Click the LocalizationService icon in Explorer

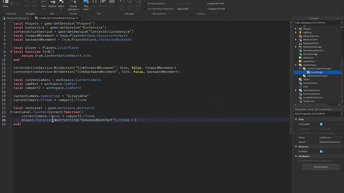tap(300, 98)
